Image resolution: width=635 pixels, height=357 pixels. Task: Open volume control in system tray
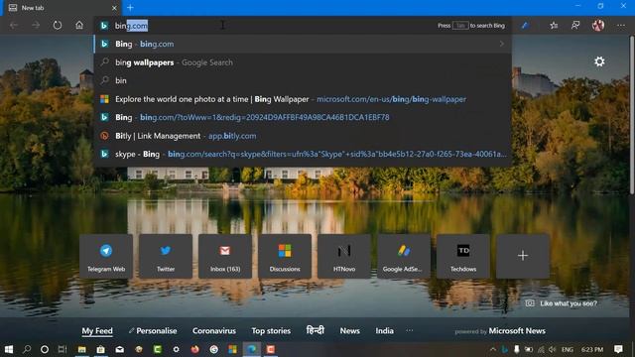pos(553,349)
